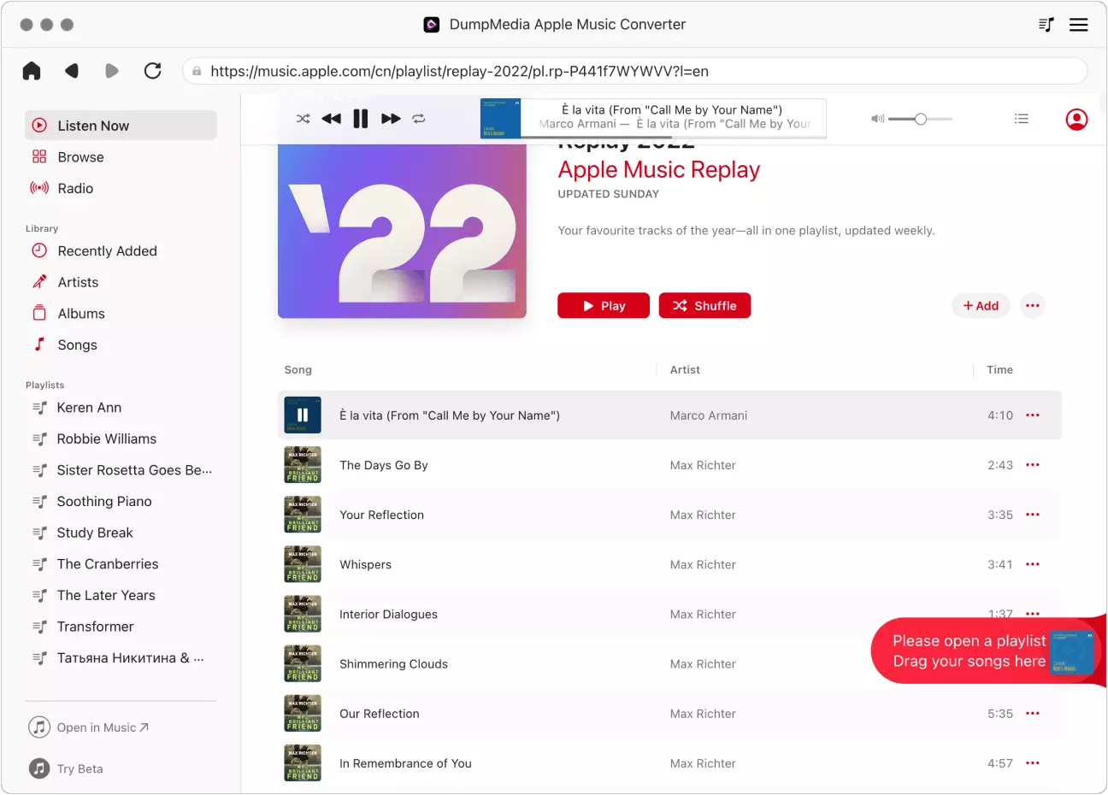Open the playlist more options button beside Add
The height and width of the screenshot is (795, 1108).
[1033, 306]
